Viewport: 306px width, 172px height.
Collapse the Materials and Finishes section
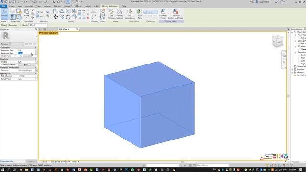(x=36, y=68)
